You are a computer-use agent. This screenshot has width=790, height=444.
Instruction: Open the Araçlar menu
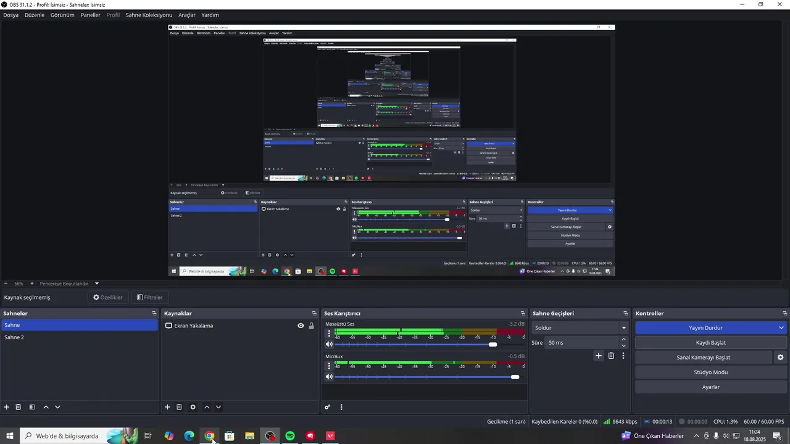pyautogui.click(x=187, y=15)
